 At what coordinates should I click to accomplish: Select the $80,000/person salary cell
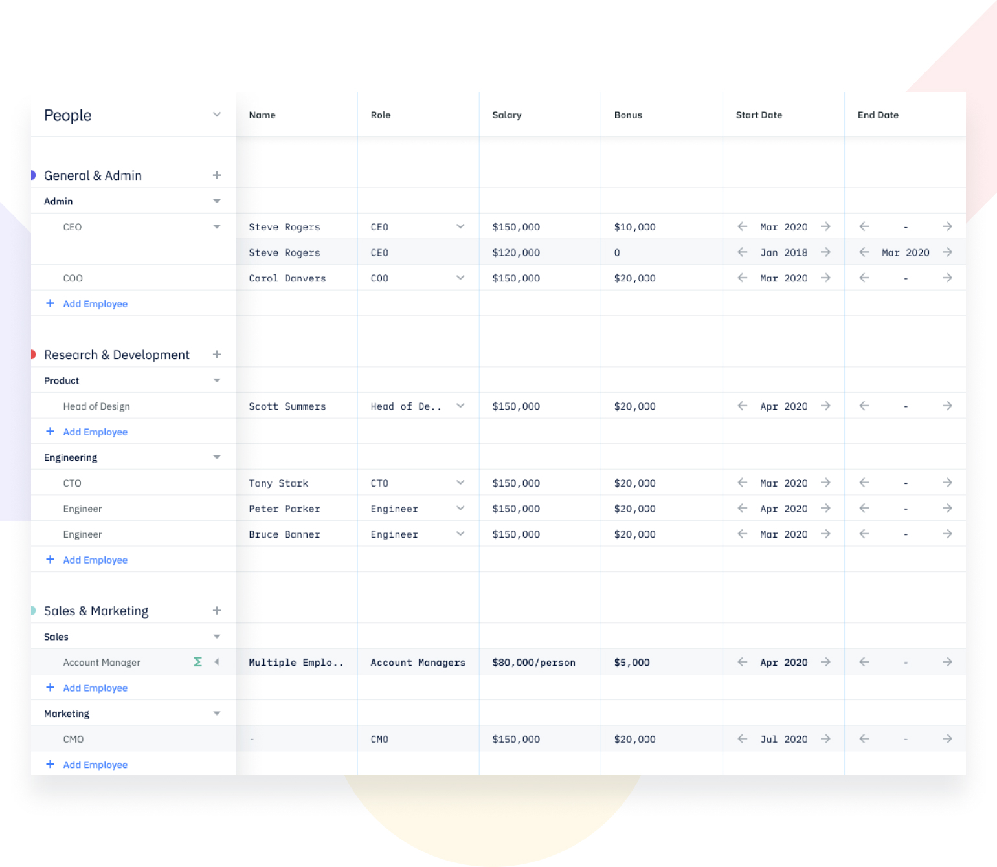pyautogui.click(x=540, y=662)
